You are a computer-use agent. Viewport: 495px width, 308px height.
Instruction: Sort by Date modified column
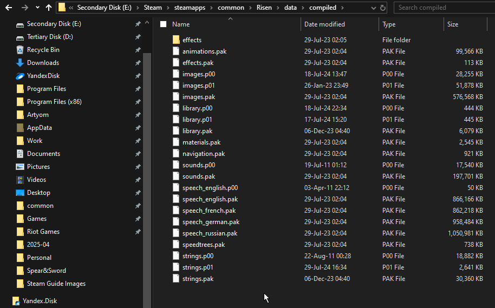324,24
